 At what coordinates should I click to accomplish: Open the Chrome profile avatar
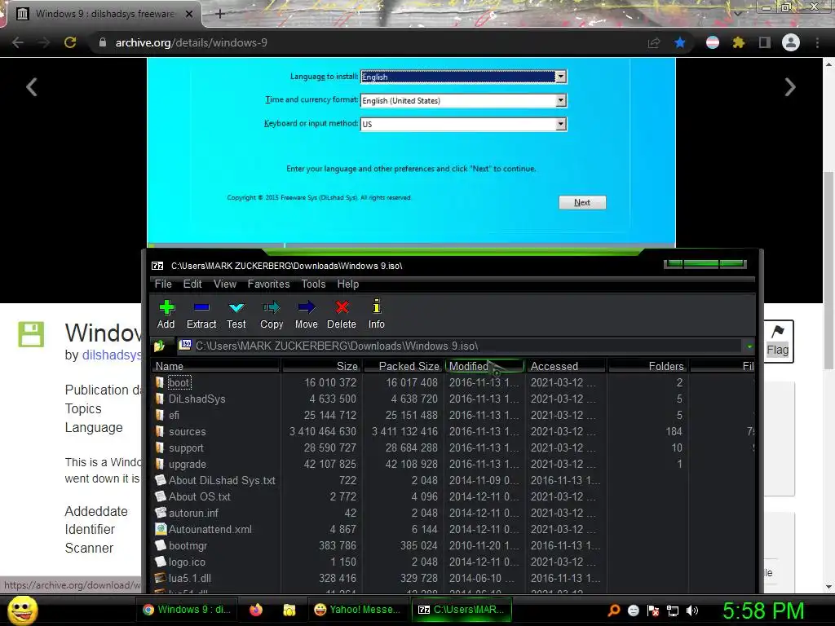[791, 42]
